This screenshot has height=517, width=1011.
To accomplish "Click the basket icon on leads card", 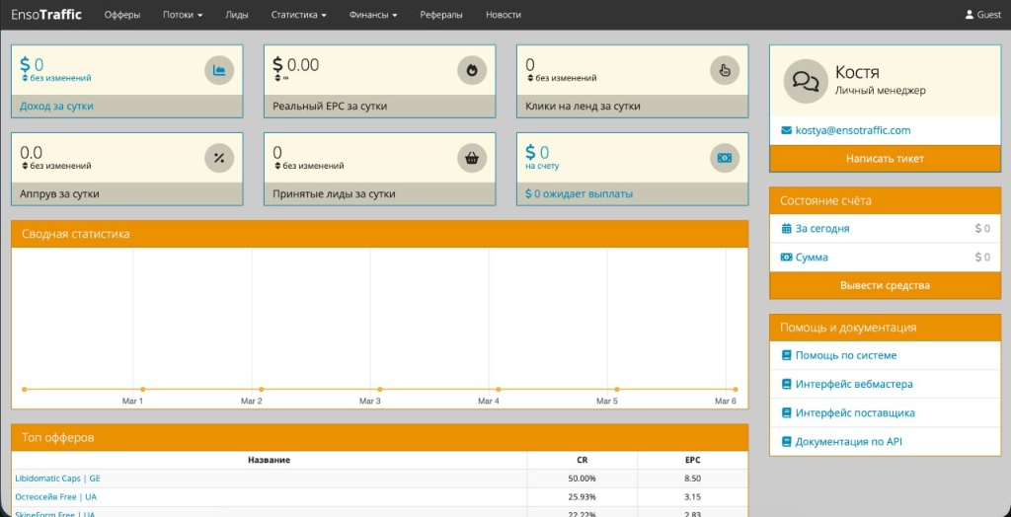I will pos(472,157).
